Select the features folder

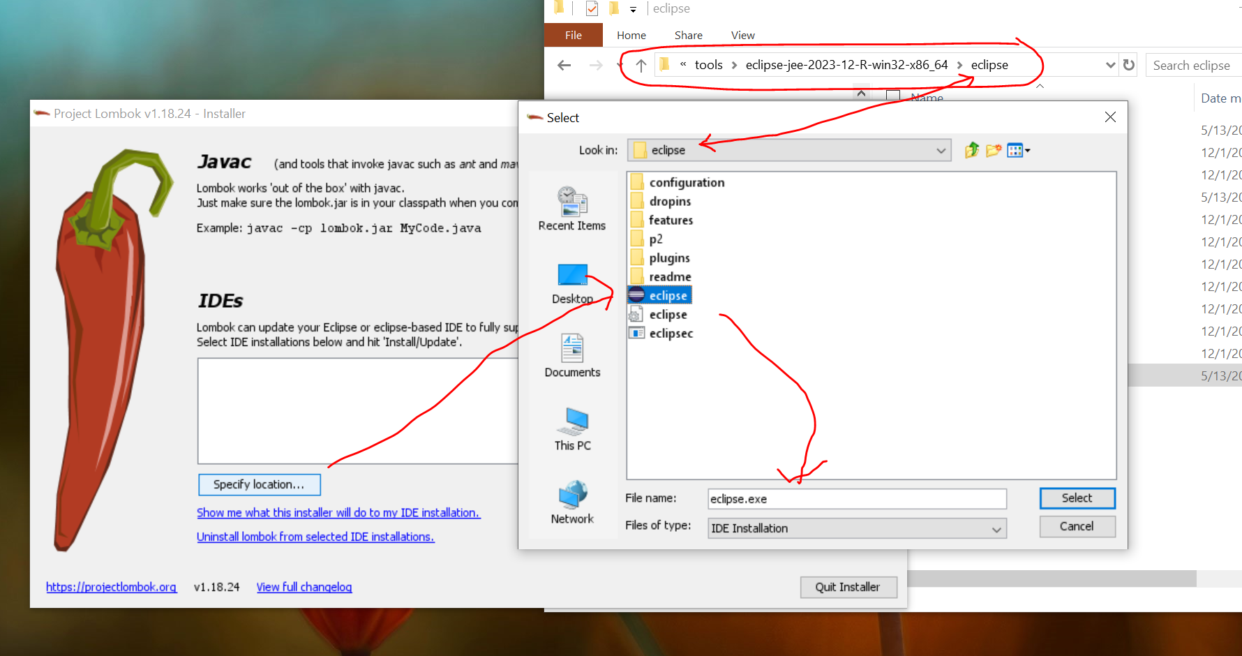coord(661,220)
